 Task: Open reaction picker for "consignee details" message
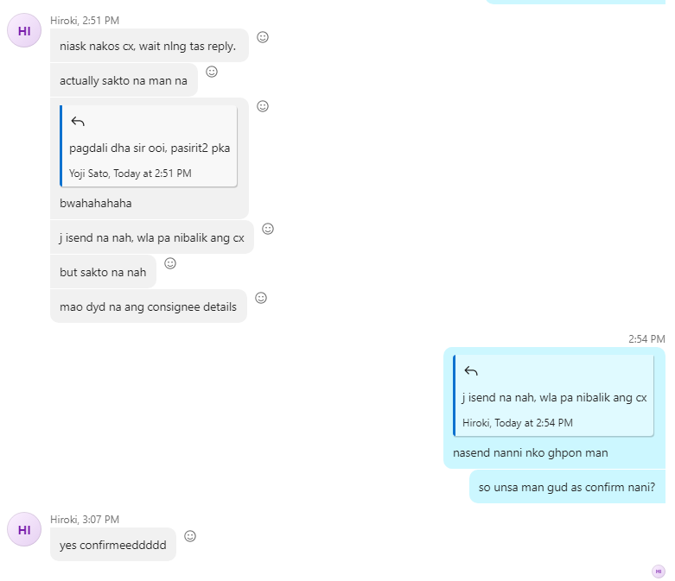261,298
